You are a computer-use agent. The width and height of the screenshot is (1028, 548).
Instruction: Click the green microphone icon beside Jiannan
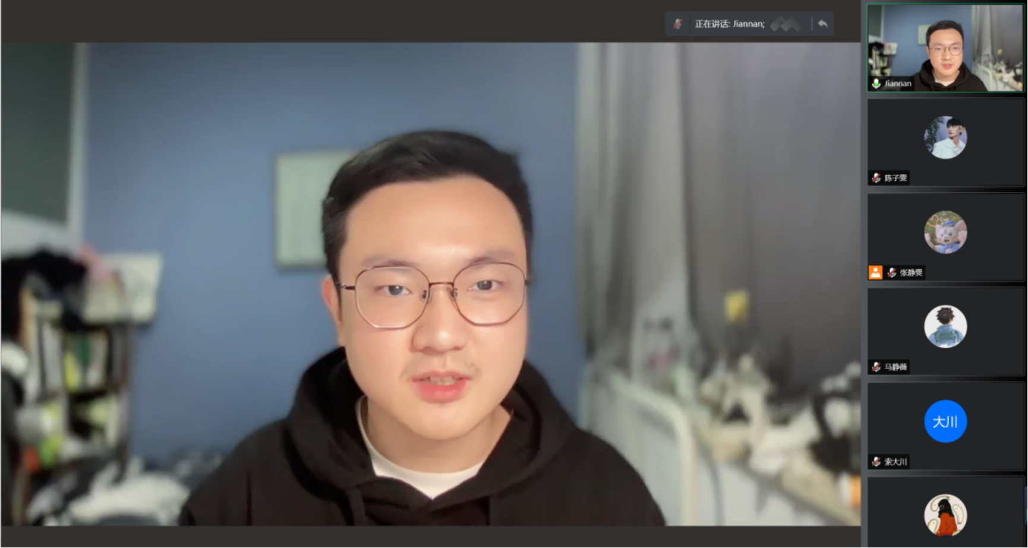[876, 83]
